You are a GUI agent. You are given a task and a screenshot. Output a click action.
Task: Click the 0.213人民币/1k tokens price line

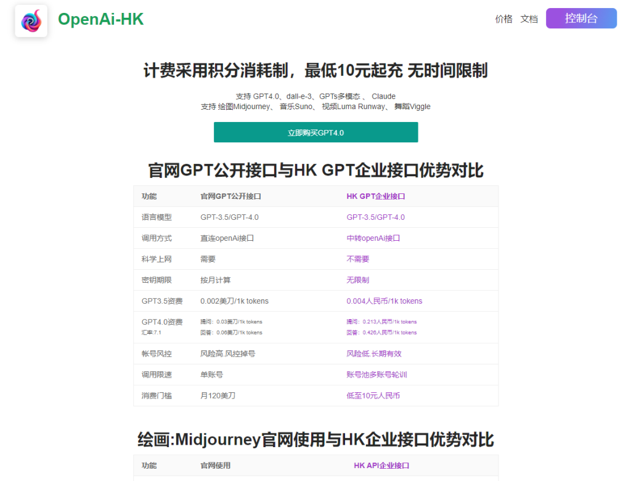click(381, 321)
